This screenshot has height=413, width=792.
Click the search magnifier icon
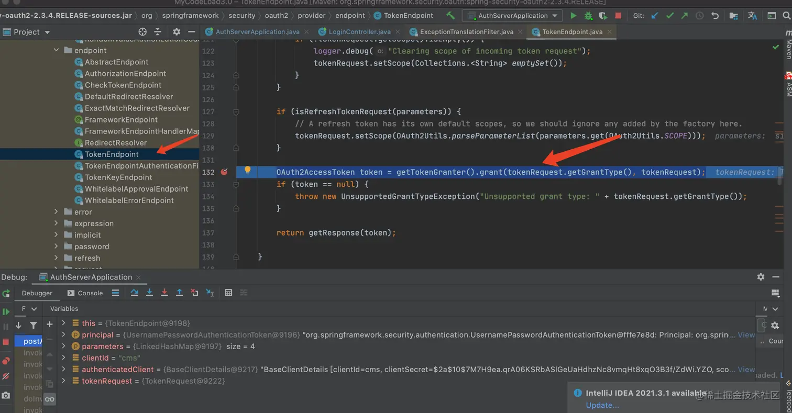[x=787, y=16]
